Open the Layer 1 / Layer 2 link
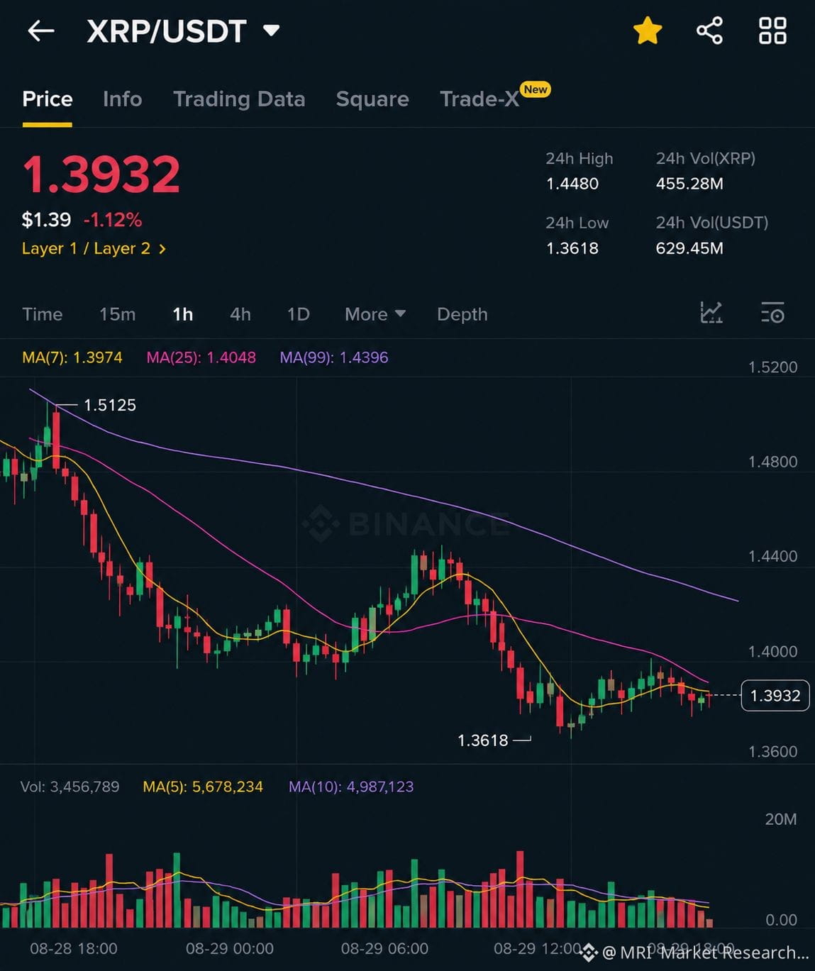This screenshot has width=815, height=971. point(94,248)
